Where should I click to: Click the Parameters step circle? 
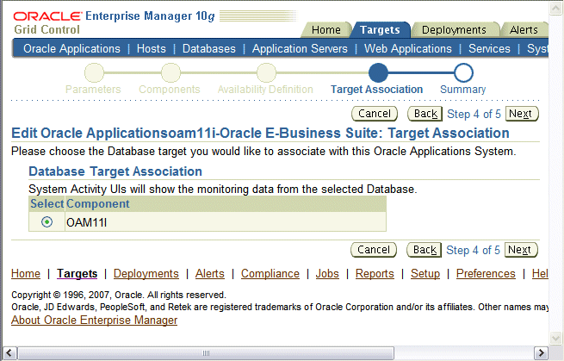tap(94, 72)
